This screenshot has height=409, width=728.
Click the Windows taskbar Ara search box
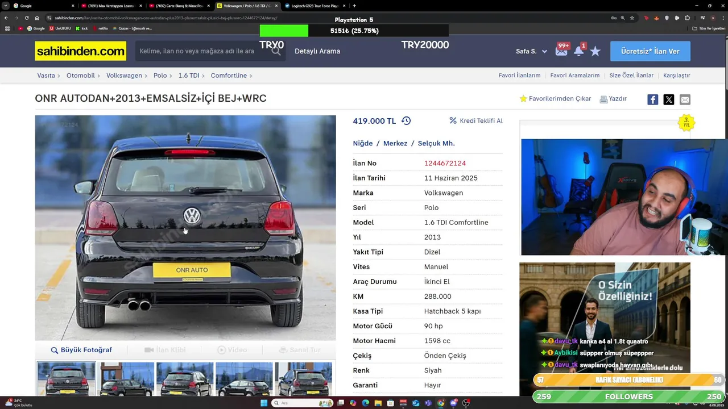pyautogui.click(x=302, y=403)
